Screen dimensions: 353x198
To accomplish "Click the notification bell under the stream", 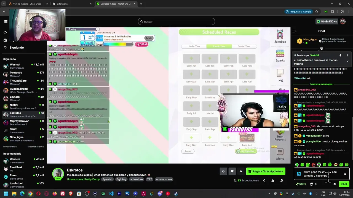I will click(223, 171).
